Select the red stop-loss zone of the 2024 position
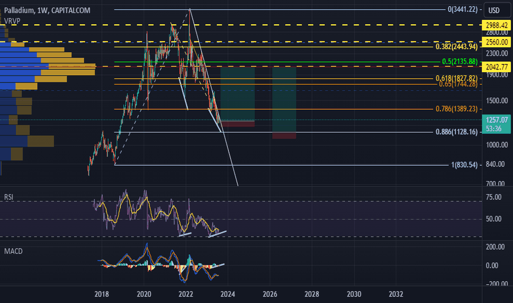The image size is (513, 303). pos(238,124)
